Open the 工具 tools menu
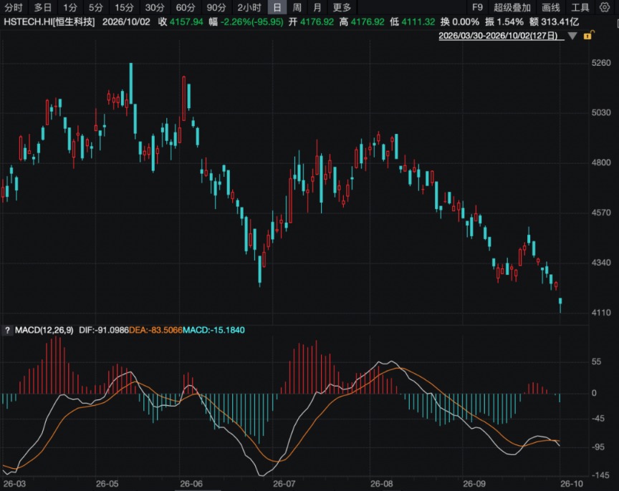The image size is (619, 491). tap(580, 7)
